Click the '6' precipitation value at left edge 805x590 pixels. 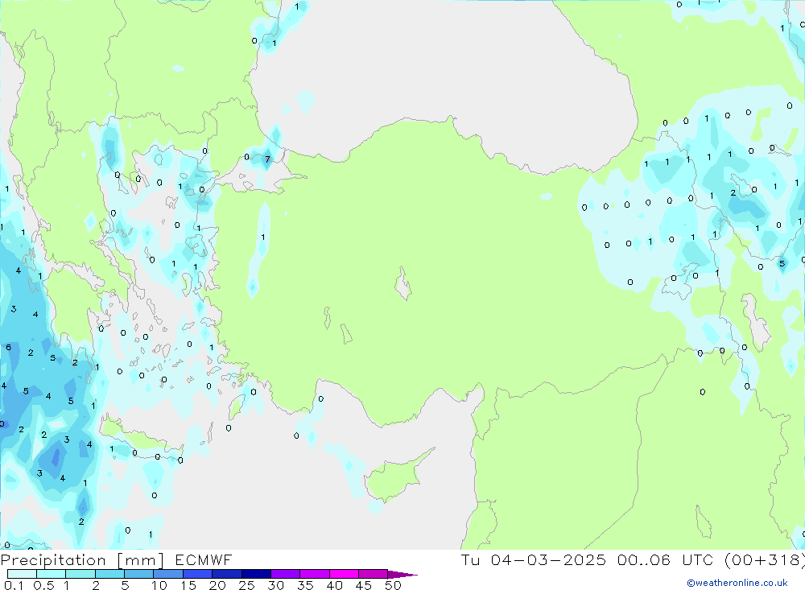8,348
